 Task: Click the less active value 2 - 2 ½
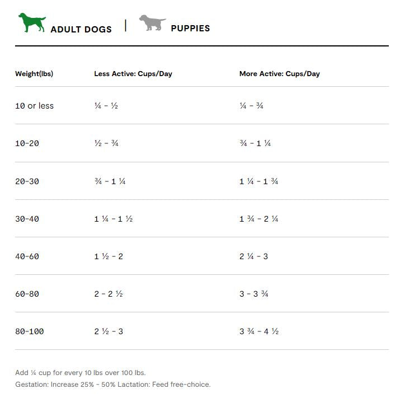(x=109, y=294)
